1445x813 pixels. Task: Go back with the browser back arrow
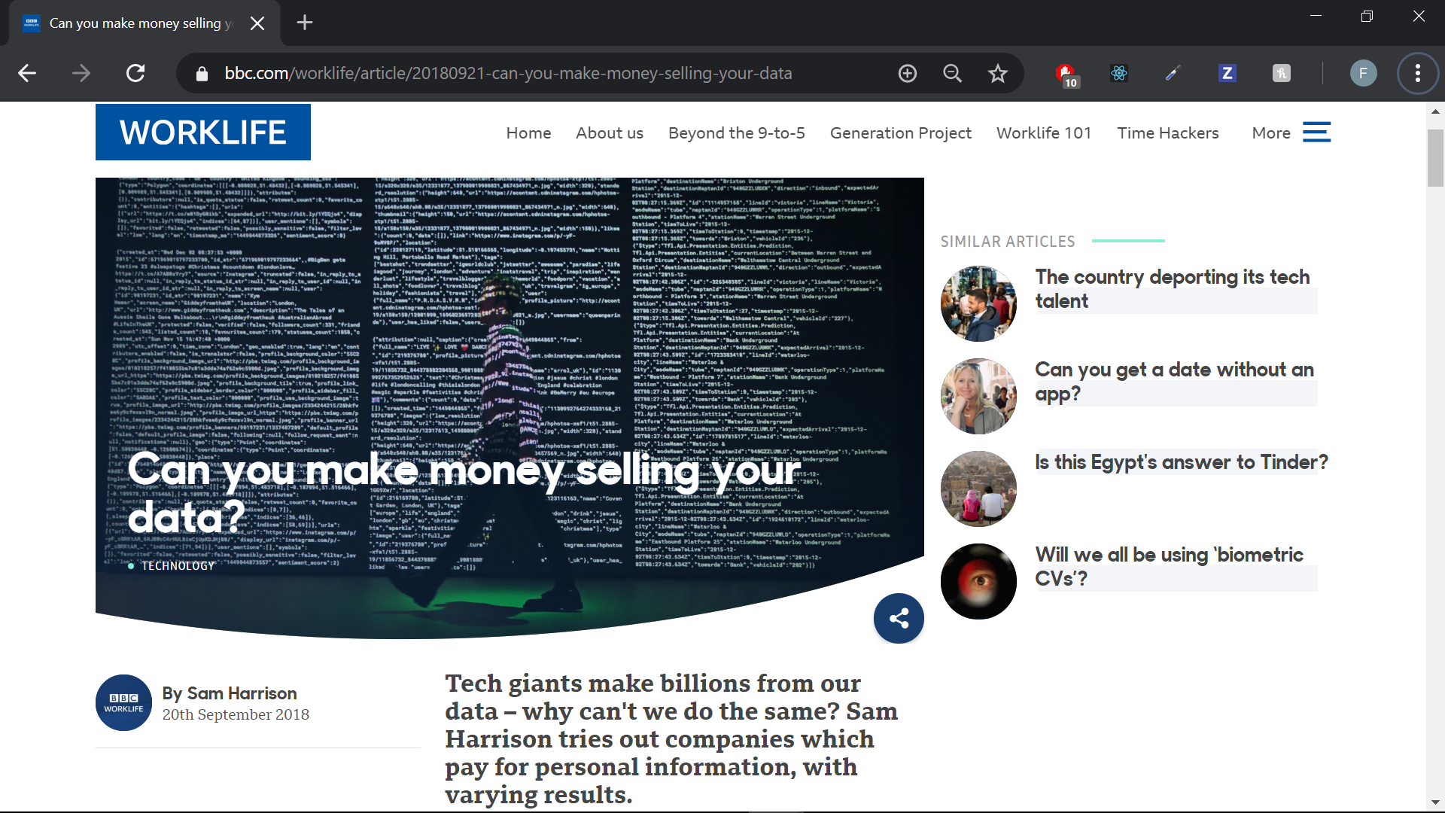point(27,73)
